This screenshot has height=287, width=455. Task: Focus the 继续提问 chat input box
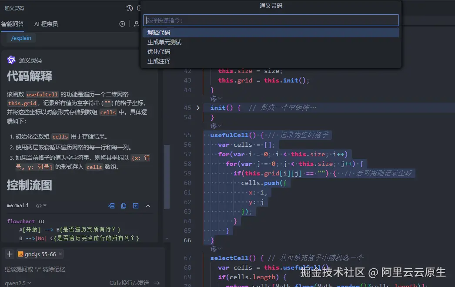(x=81, y=269)
